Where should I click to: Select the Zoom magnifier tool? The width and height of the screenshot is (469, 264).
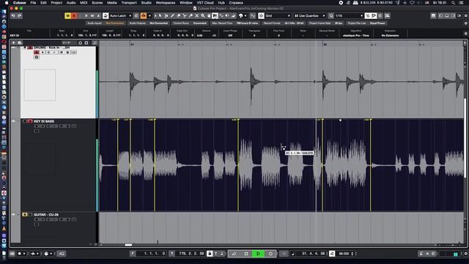coord(203,15)
